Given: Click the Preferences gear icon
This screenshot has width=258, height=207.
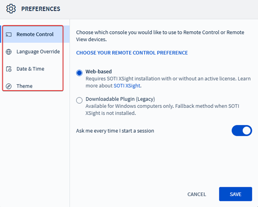Looking at the screenshot, I should [x=12, y=9].
